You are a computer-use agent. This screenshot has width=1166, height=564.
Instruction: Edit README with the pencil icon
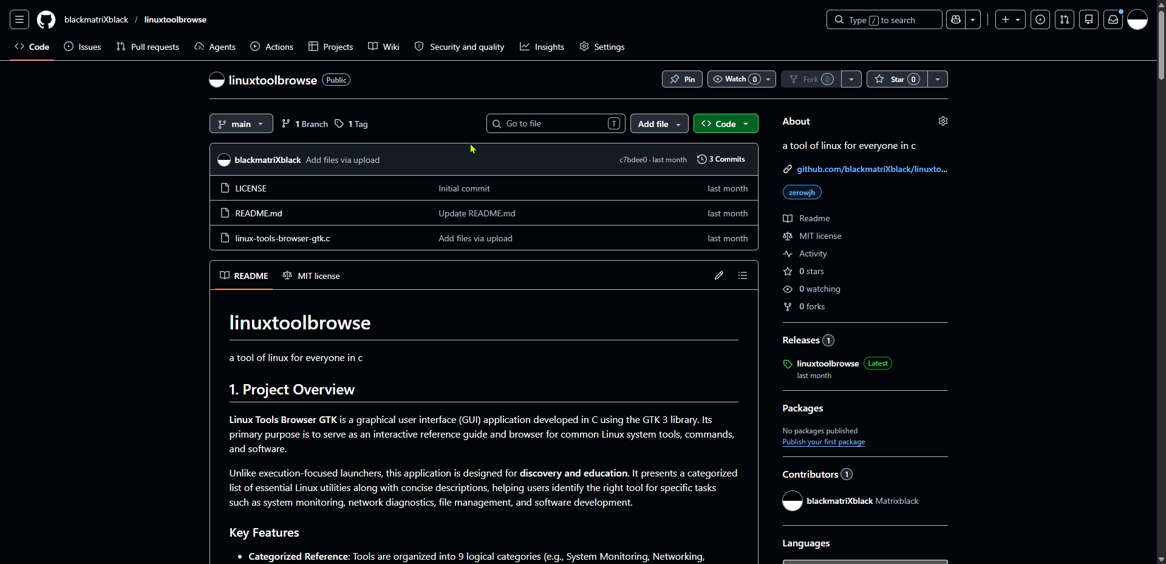[x=719, y=275]
